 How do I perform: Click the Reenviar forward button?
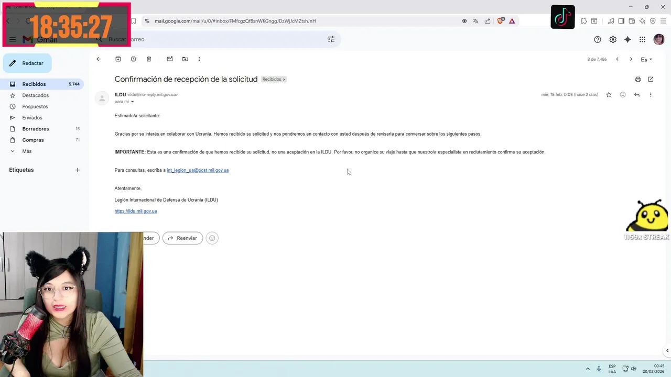[182, 238]
